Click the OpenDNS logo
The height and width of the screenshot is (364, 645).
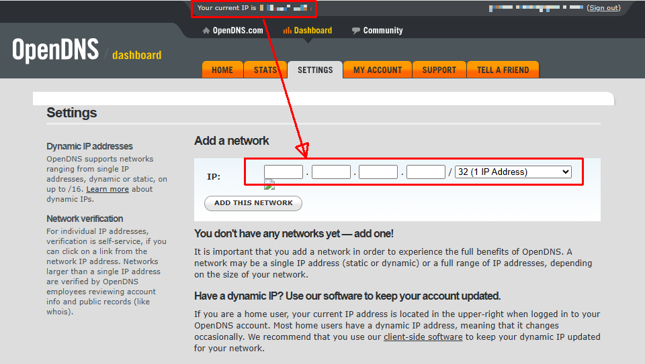coord(56,50)
